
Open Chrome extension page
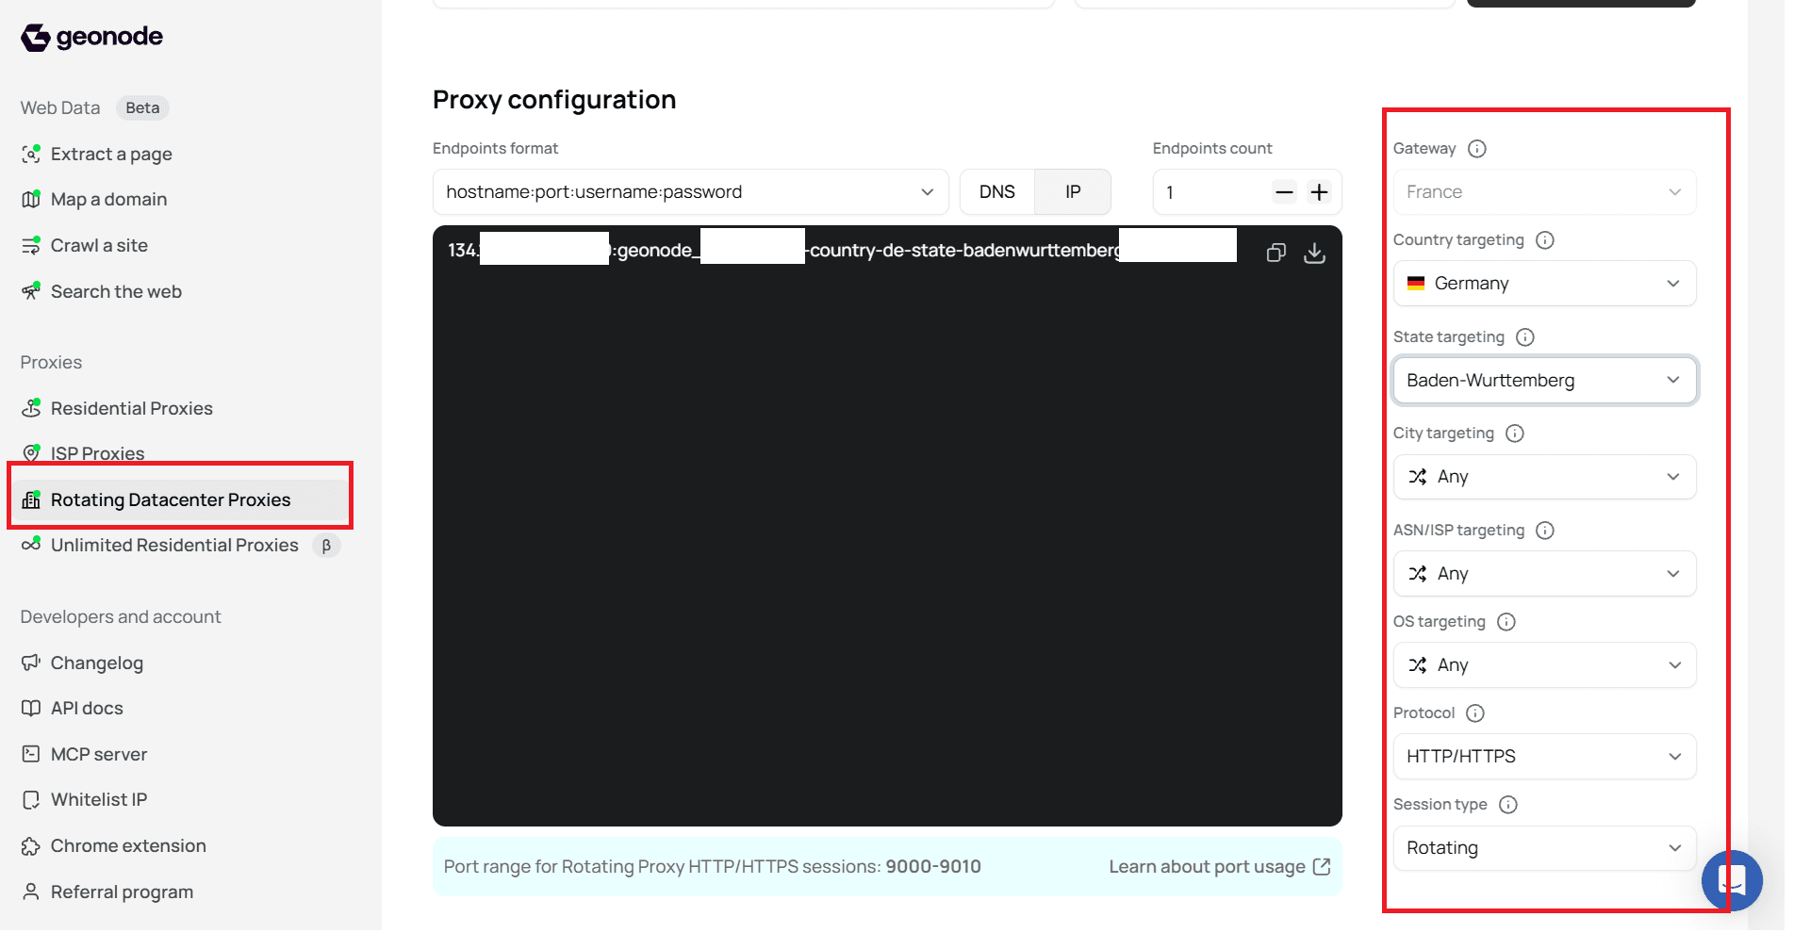128,845
